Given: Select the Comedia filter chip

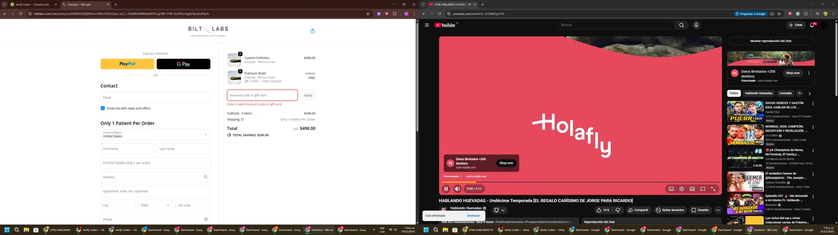Looking at the screenshot, I should 785,93.
